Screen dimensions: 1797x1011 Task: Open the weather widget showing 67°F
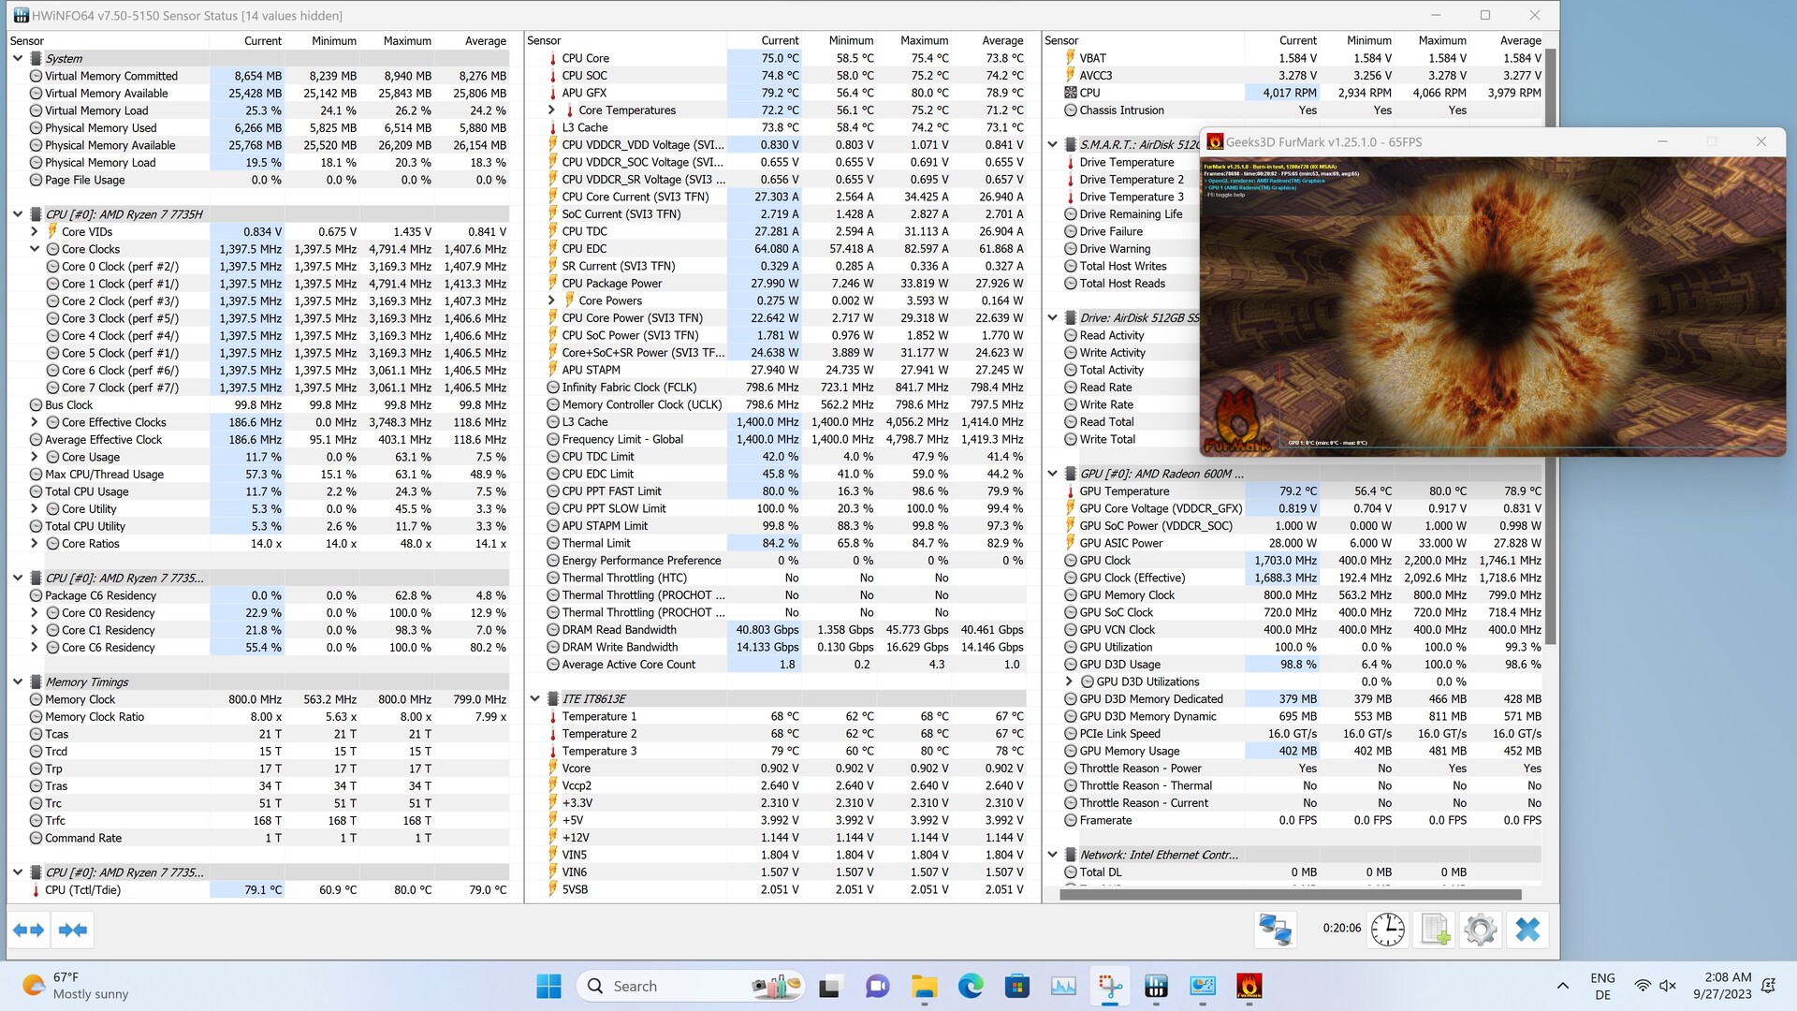tap(75, 986)
